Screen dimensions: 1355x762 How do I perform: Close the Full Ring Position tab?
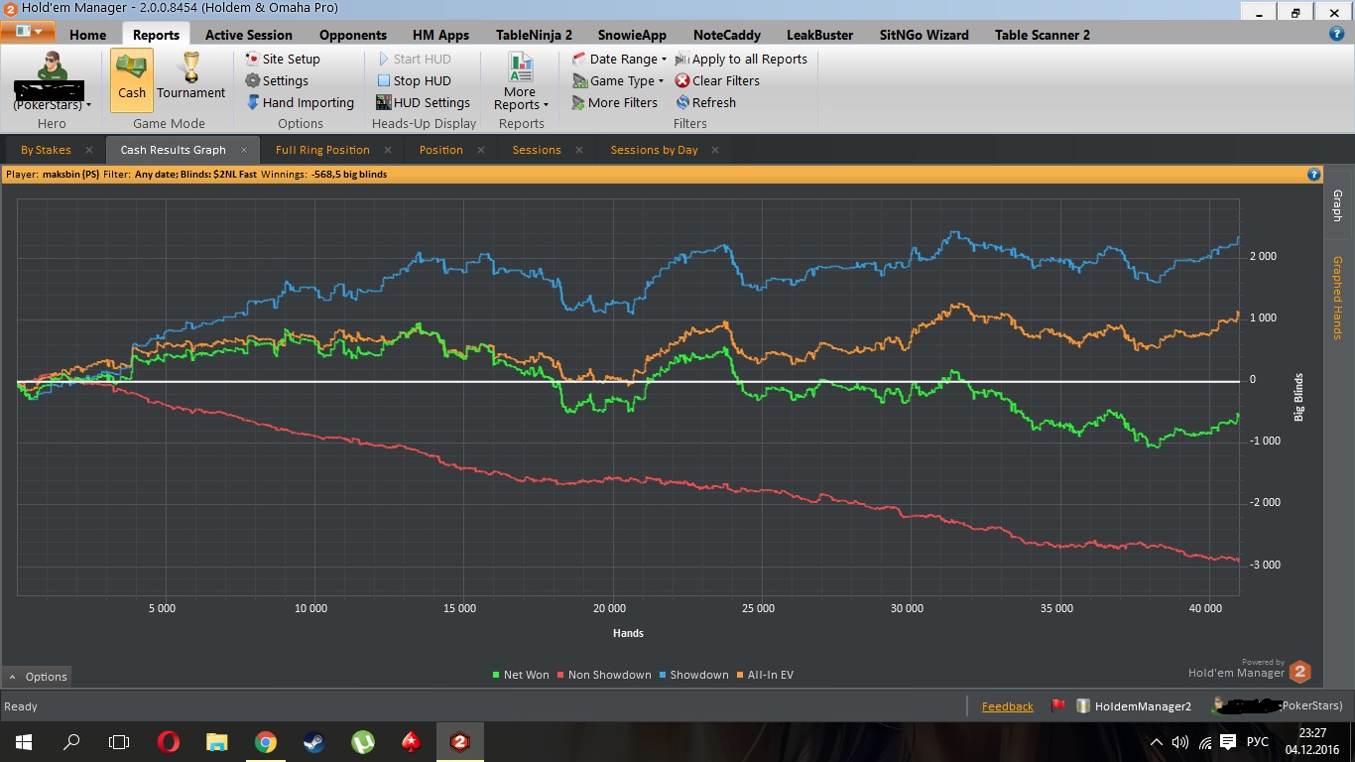388,150
